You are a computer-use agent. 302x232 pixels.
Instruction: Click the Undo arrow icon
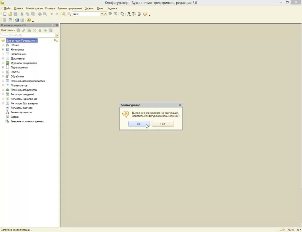[x=52, y=14]
